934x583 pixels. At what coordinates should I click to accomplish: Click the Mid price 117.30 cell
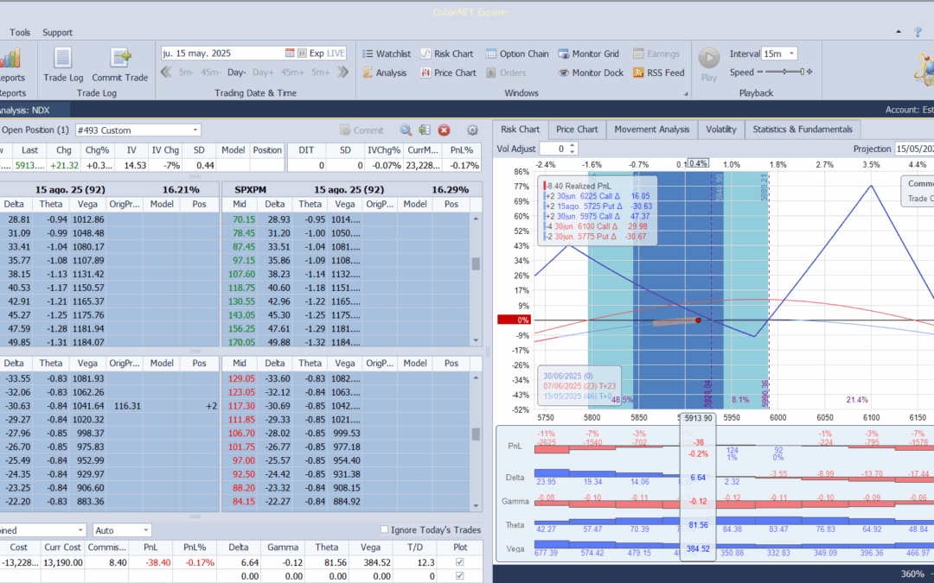click(240, 406)
